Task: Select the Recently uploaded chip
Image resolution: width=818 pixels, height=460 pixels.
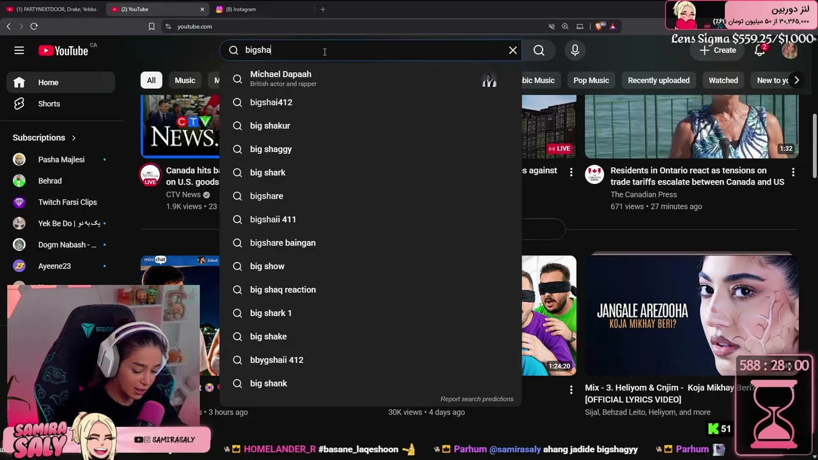Action: [658, 80]
